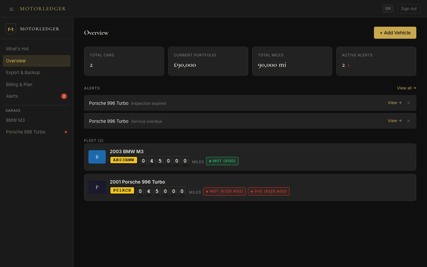The height and width of the screenshot is (267, 427).
Task: Click the Active Alerts stat card
Action: point(376,61)
